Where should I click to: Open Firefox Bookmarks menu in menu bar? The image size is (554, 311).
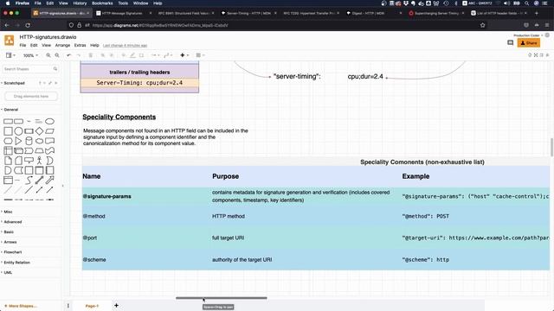[x=102, y=3]
